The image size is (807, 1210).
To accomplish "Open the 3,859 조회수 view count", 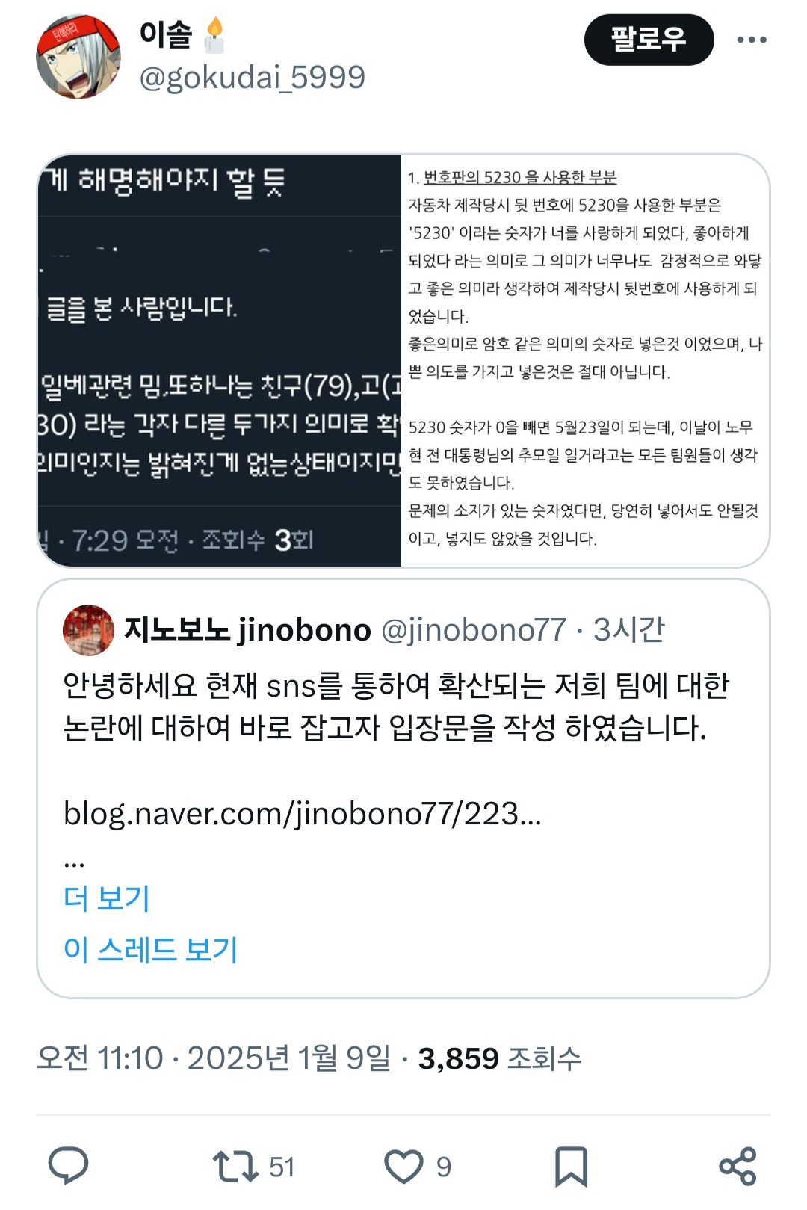I will (x=499, y=1058).
